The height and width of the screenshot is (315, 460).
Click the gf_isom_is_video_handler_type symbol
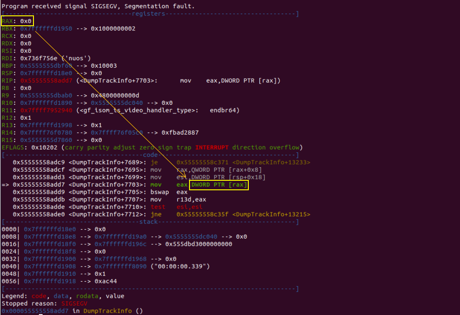tap(139, 110)
